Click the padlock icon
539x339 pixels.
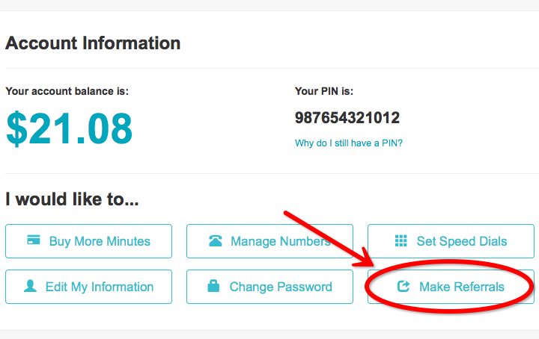pyautogui.click(x=213, y=285)
